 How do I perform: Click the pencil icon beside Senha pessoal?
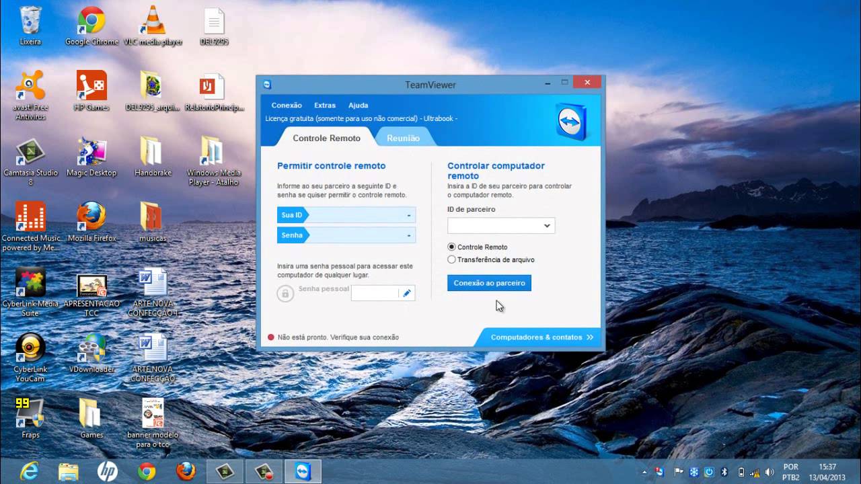(407, 293)
